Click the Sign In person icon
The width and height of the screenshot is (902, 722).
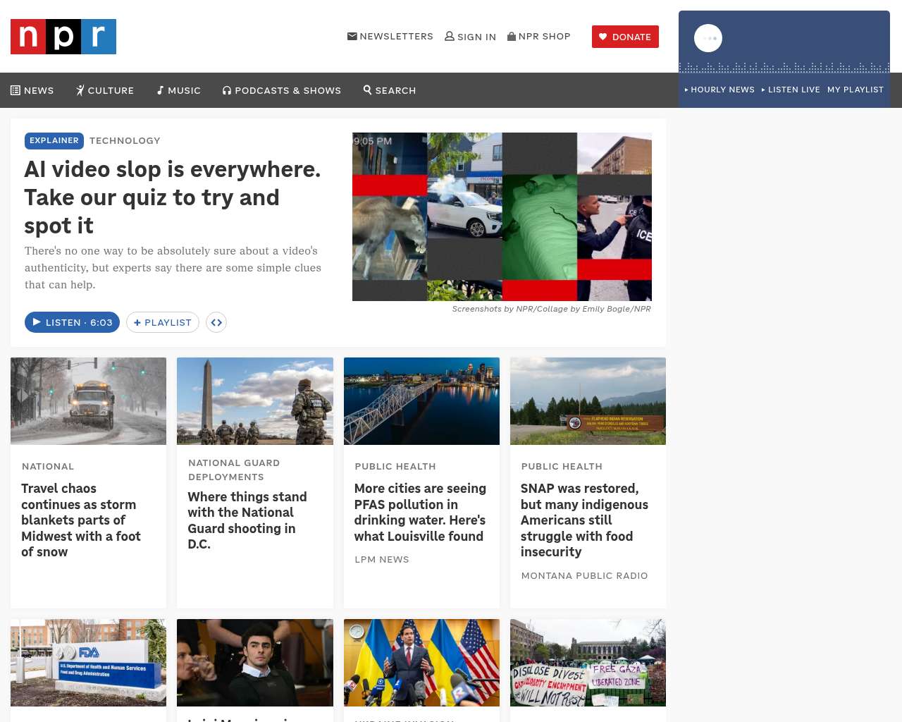450,36
